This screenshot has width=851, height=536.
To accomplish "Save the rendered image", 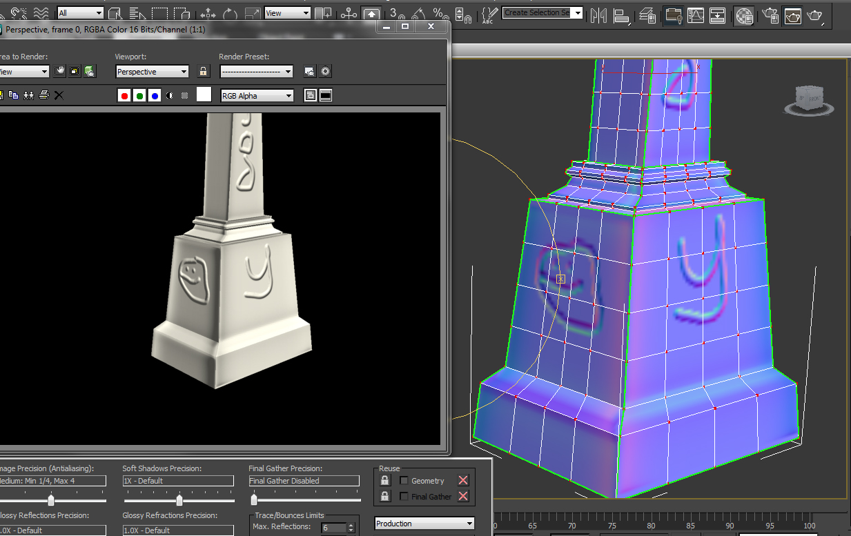I will (x=3, y=95).
